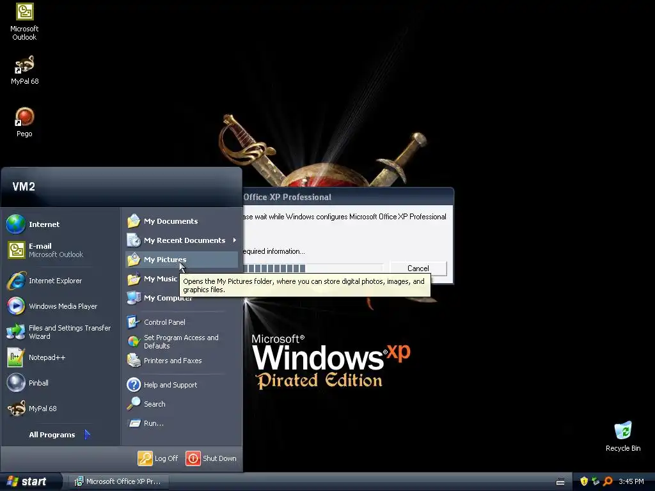Viewport: 655px width, 491px height.
Task: Click the Windows Media Player icon
Action: (16, 306)
